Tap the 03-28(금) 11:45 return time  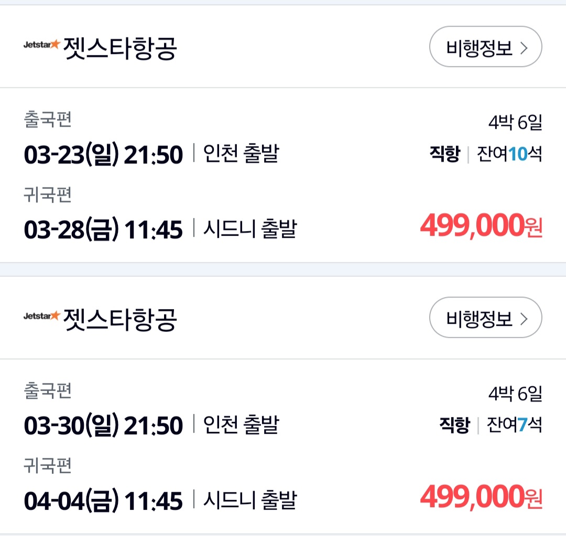[103, 230]
